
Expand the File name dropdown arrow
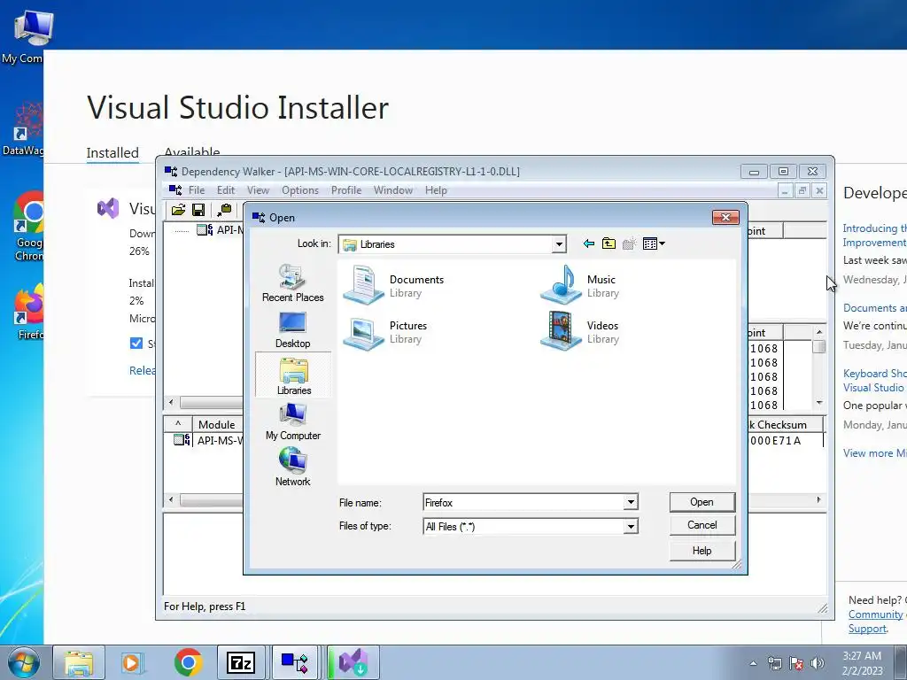coord(631,503)
